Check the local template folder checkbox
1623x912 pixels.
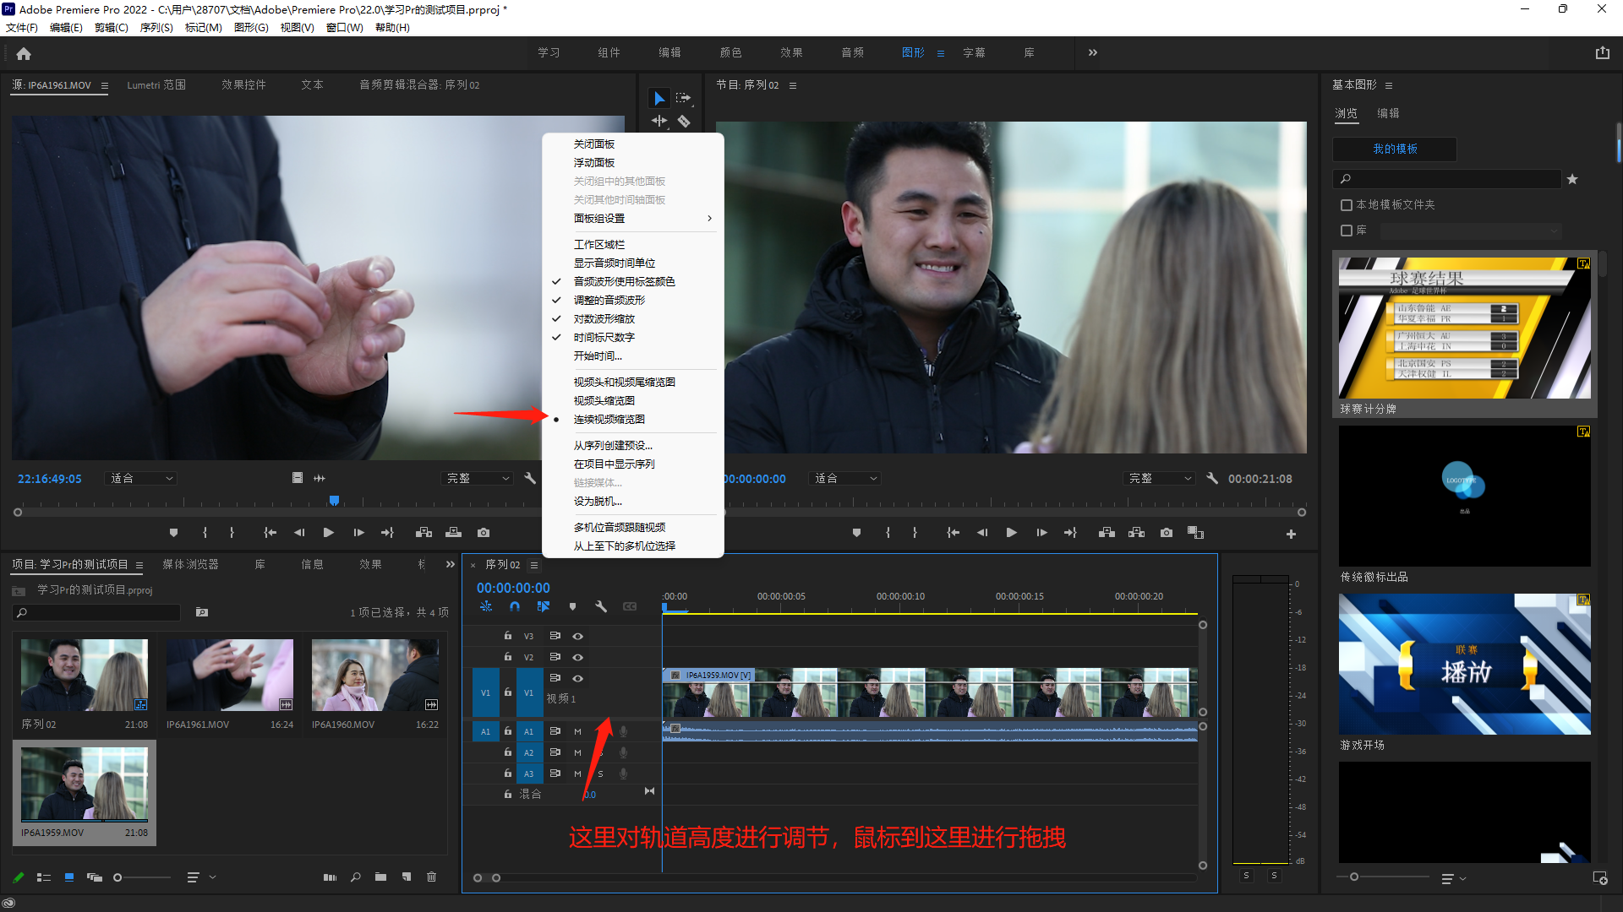coord(1347,205)
